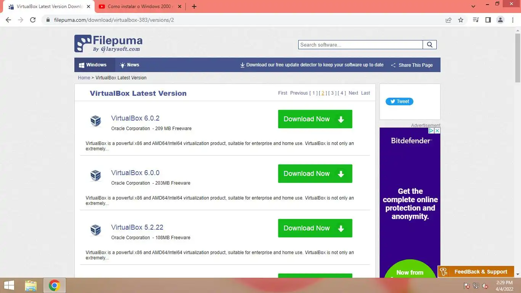Open File Explorer from the taskbar
The width and height of the screenshot is (521, 293).
coord(31,285)
